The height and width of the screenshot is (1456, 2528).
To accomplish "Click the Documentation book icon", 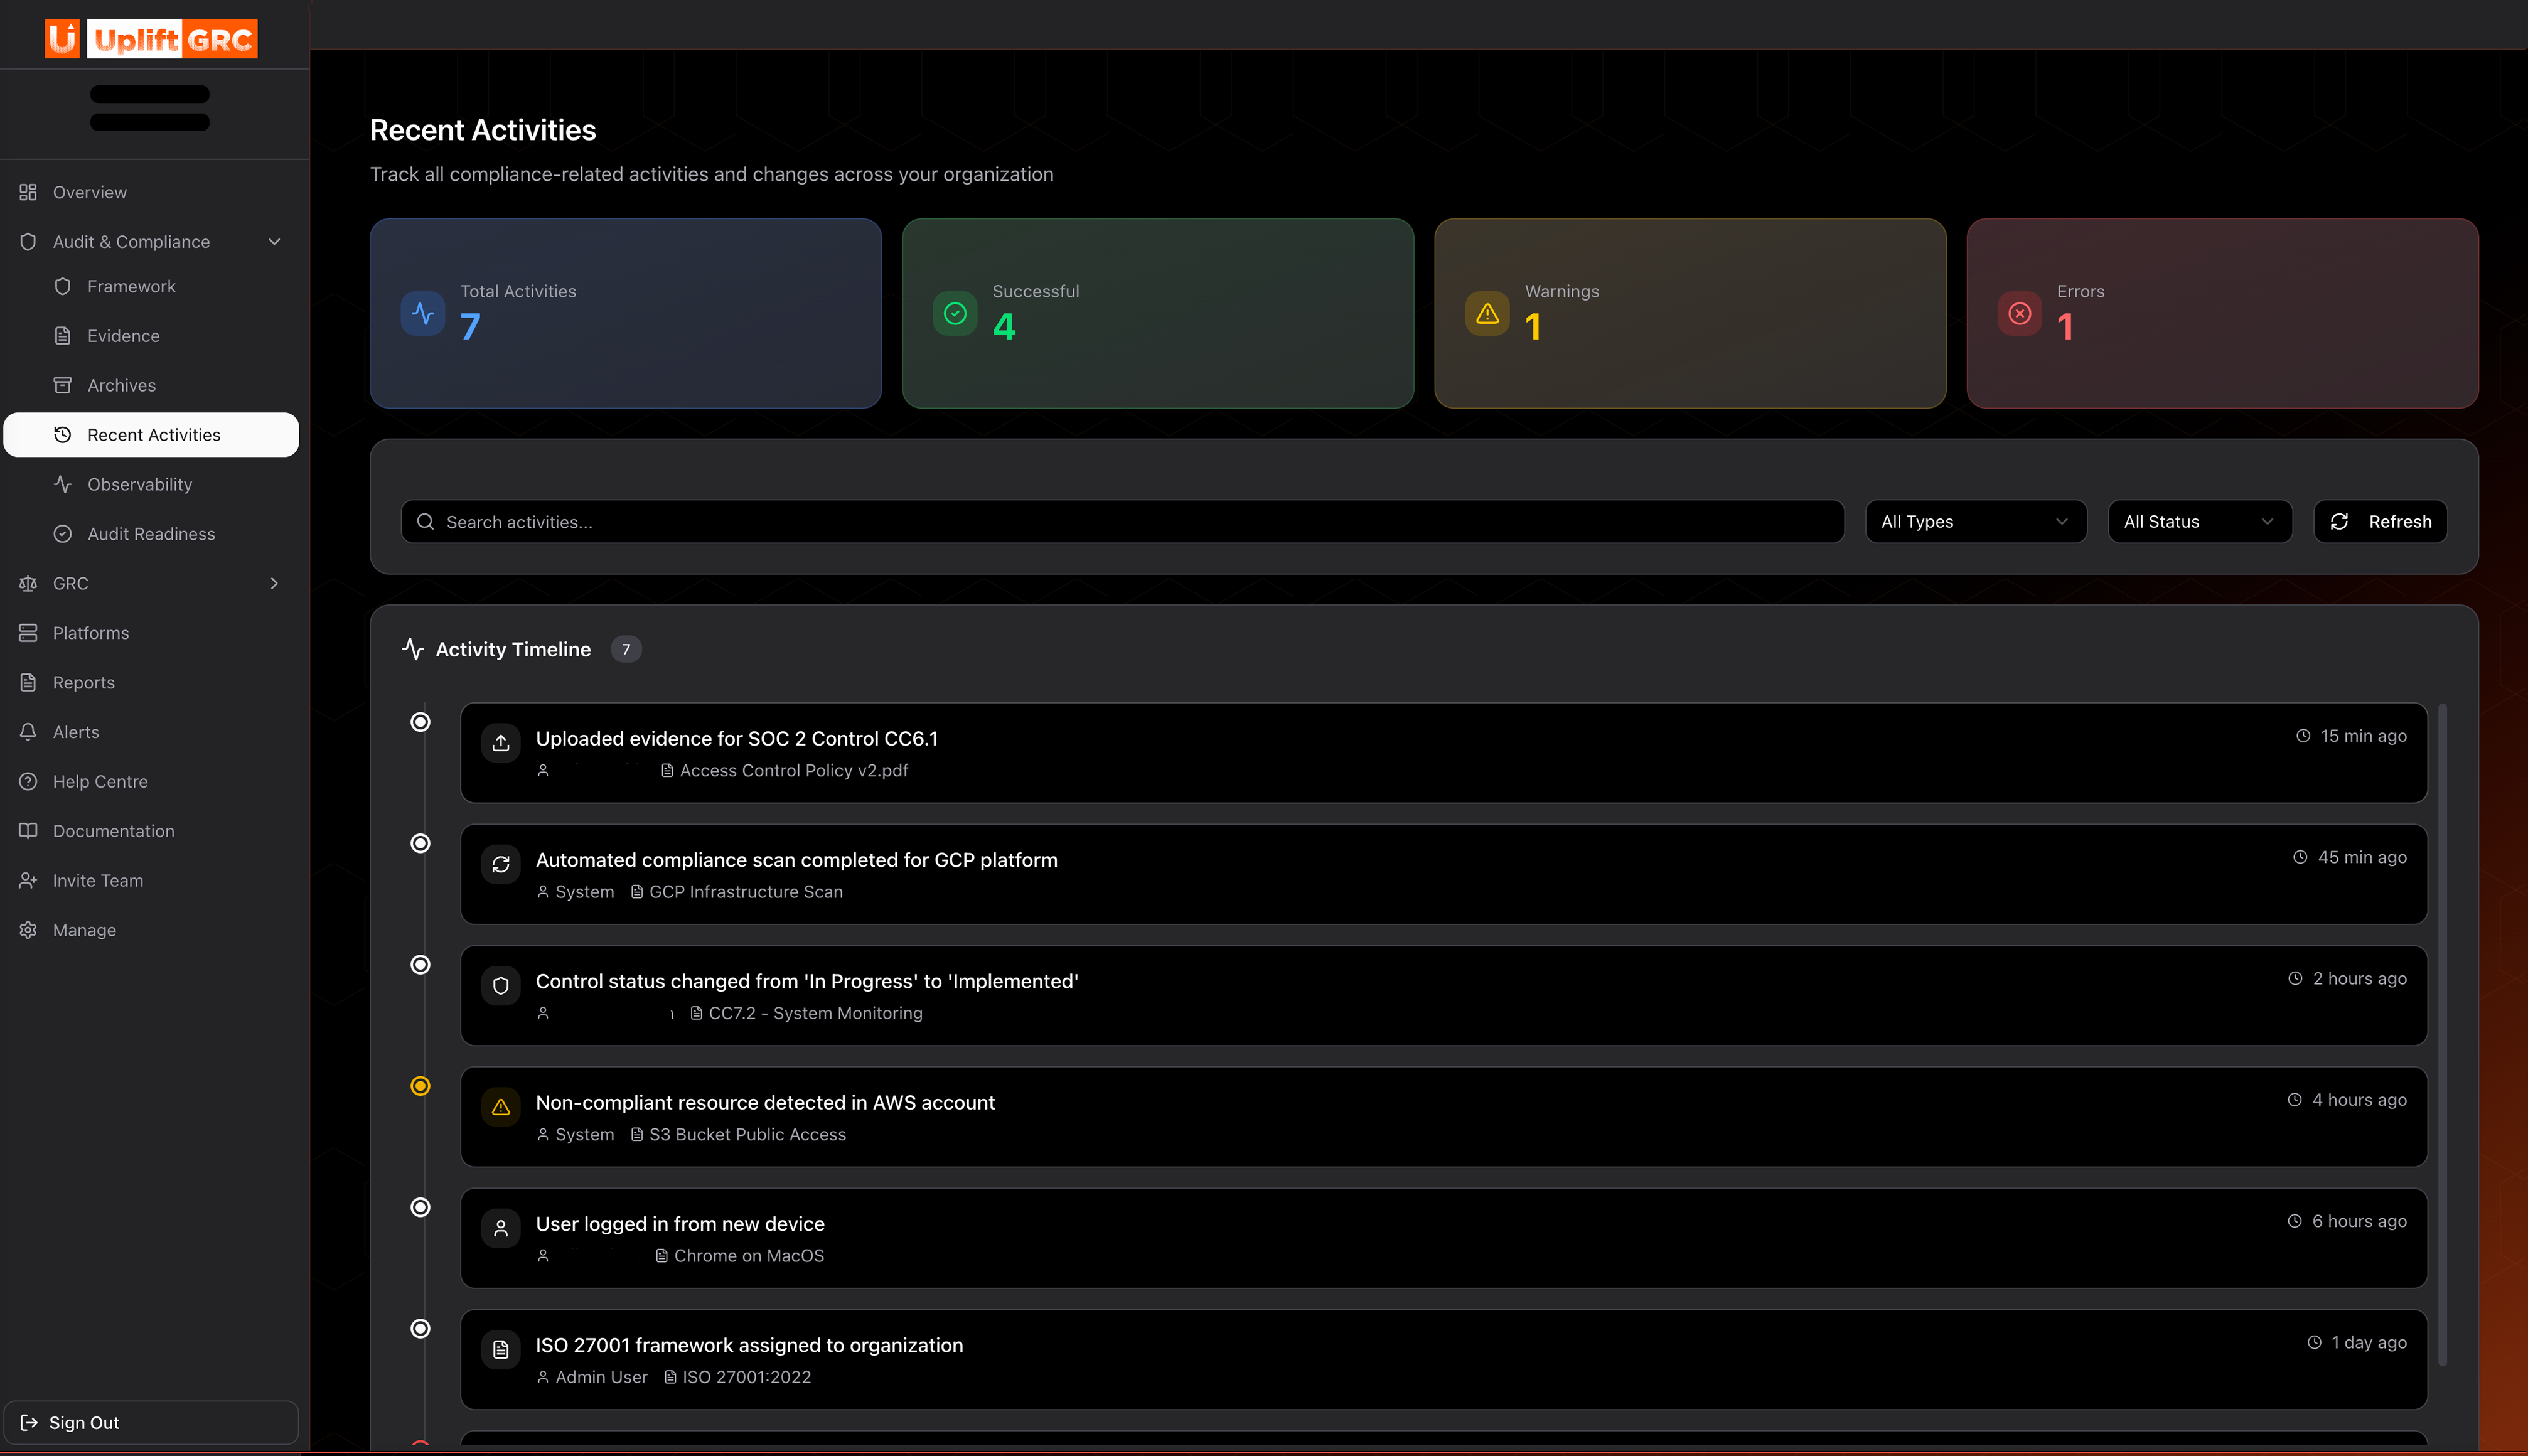I will pos(28,831).
